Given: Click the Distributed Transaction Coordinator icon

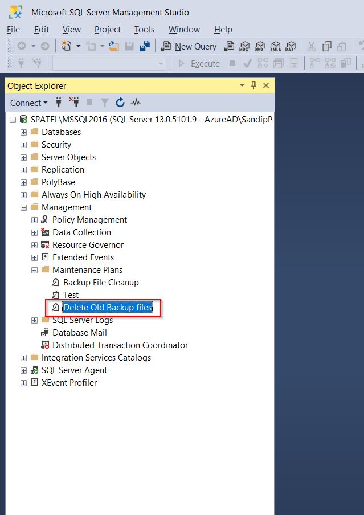Looking at the screenshot, I should (45, 345).
